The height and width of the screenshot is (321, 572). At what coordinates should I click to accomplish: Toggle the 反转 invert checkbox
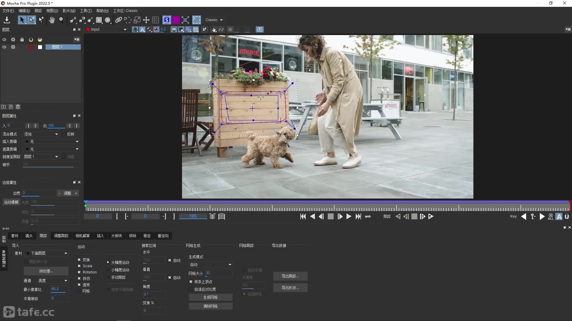63,134
